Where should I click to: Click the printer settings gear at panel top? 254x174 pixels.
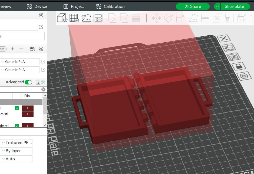point(41,15)
